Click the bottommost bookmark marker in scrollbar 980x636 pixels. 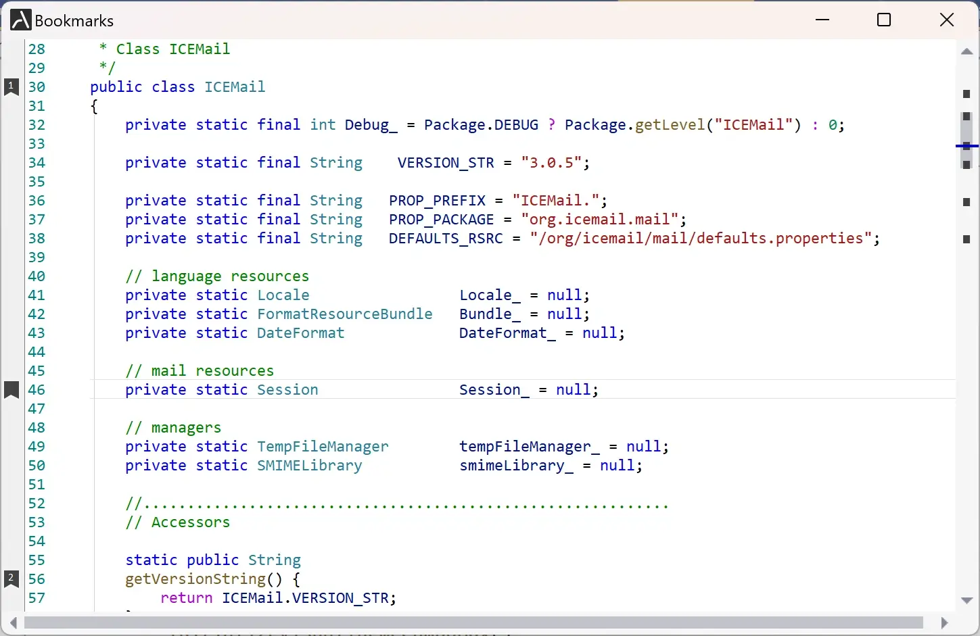[966, 239]
